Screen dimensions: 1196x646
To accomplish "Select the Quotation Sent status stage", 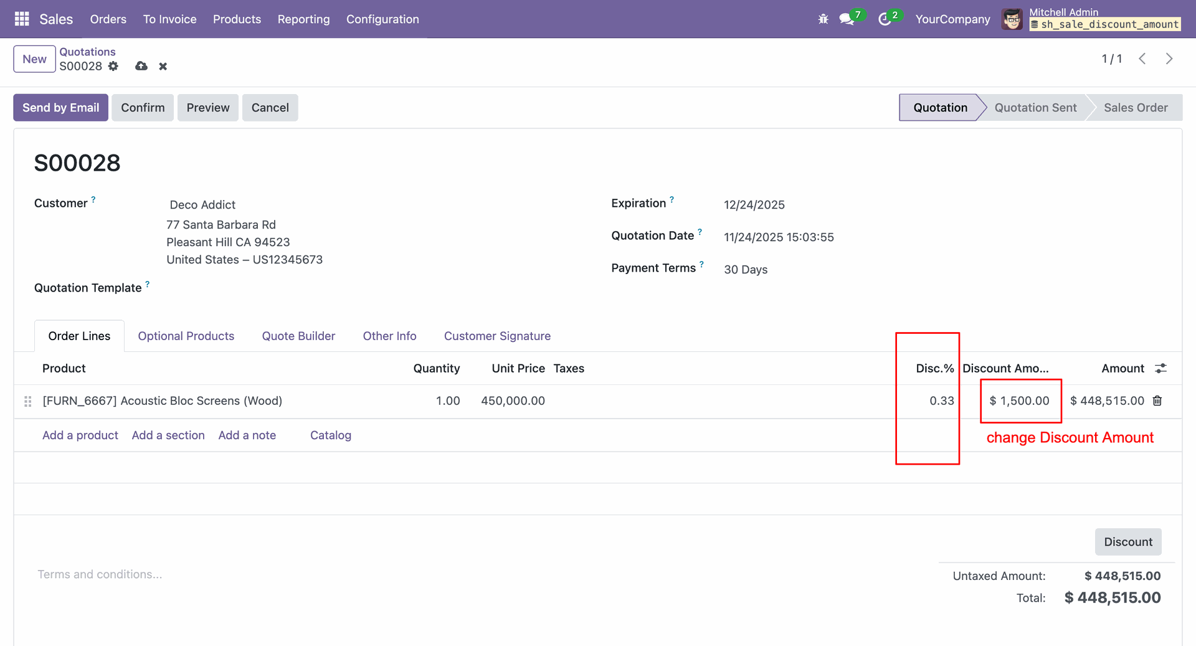I will pyautogui.click(x=1035, y=107).
